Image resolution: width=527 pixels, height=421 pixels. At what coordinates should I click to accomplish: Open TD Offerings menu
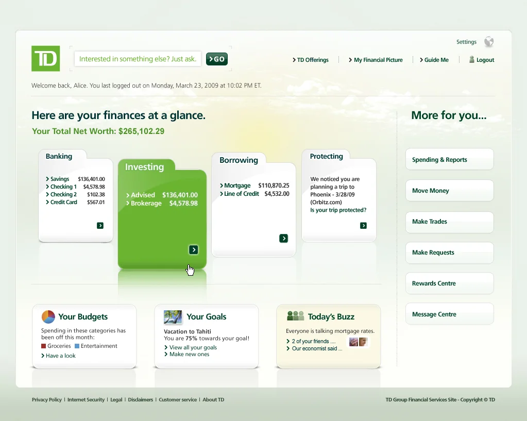coord(311,60)
